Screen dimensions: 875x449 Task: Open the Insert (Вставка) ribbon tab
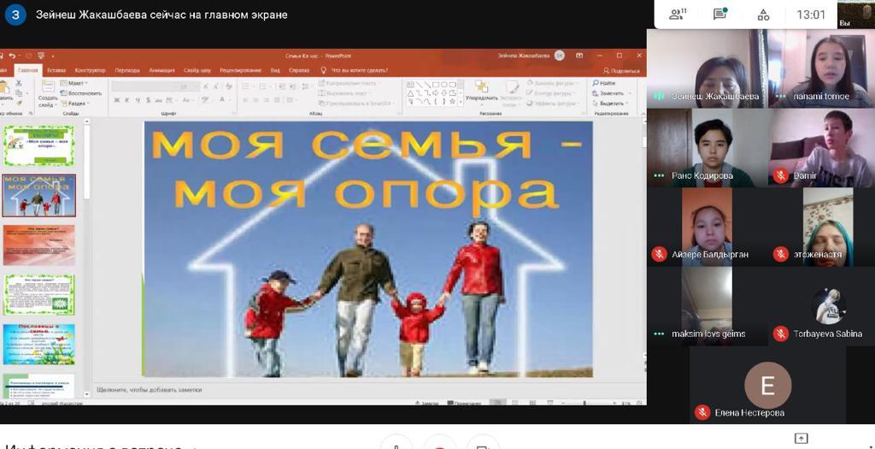[56, 70]
